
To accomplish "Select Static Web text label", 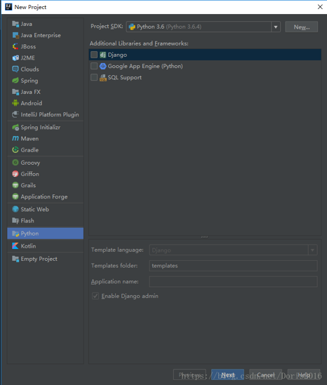I will [x=35, y=209].
